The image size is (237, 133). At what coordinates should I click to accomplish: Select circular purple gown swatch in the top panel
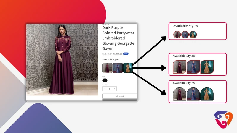coord(177,35)
